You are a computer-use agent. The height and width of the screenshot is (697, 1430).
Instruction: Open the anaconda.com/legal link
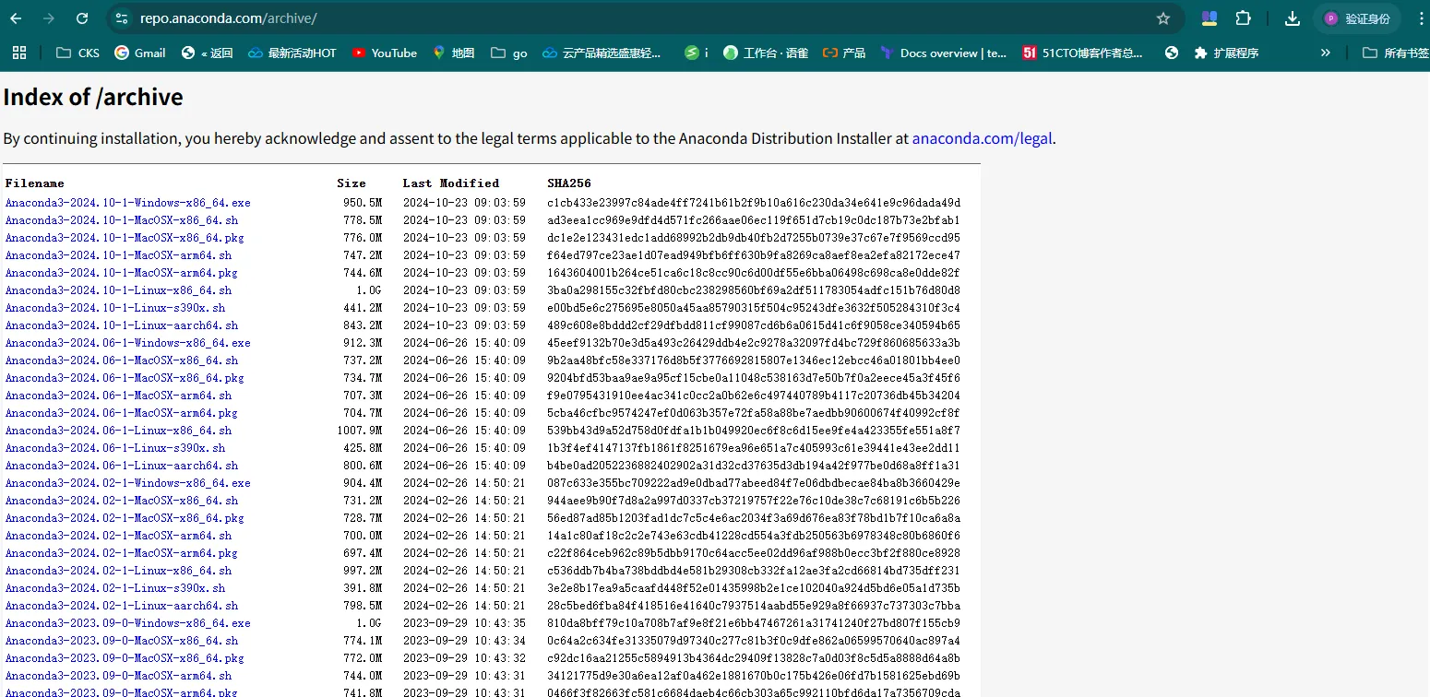(982, 139)
